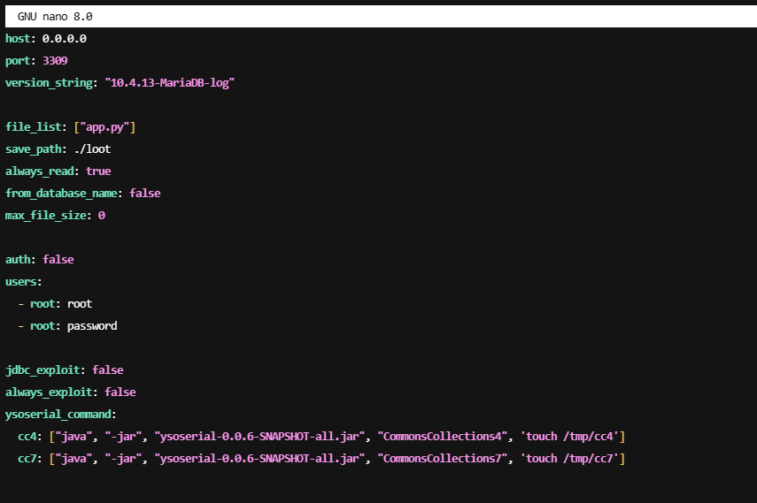The width and height of the screenshot is (757, 503).
Task: Click the true value of always_read
Action: pos(98,171)
